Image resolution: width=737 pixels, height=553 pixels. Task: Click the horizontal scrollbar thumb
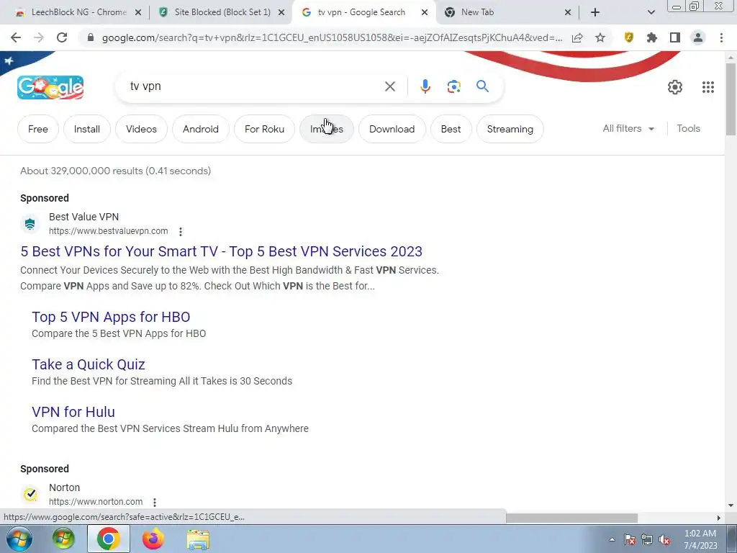(x=571, y=518)
